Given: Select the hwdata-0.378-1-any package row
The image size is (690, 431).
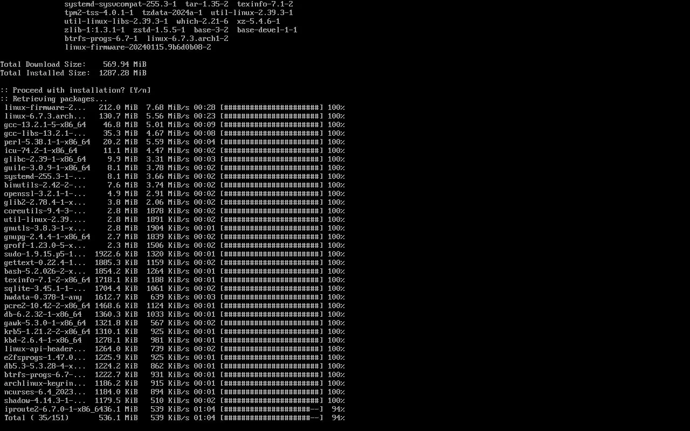Looking at the screenshot, I should tap(175, 297).
